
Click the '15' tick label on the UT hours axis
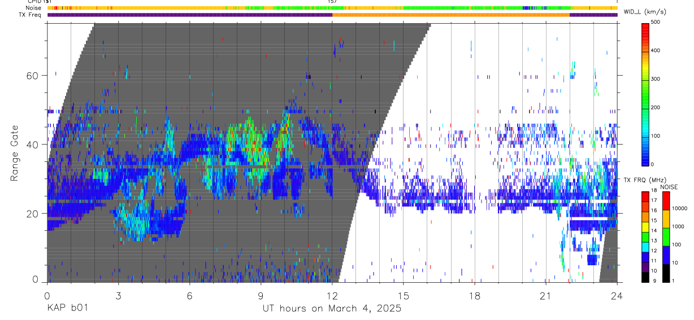(x=404, y=295)
